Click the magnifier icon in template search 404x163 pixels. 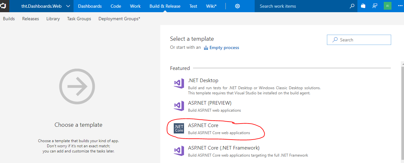(335, 40)
